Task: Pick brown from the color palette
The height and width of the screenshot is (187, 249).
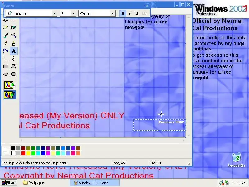Action: tap(78, 148)
